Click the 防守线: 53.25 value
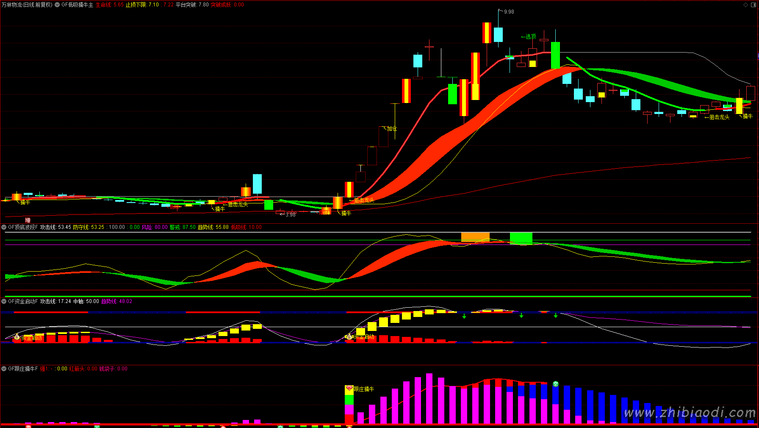This screenshot has height=428, width=759. point(89,227)
